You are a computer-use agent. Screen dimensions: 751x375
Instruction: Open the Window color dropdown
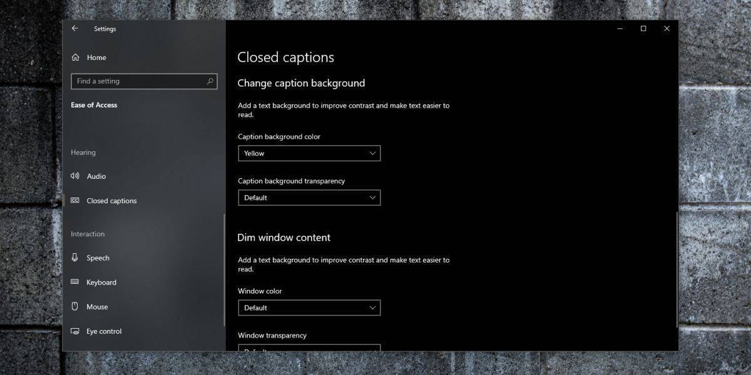coord(309,307)
